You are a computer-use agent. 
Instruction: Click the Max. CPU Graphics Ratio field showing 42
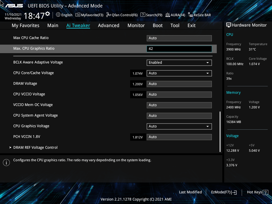[179, 49]
